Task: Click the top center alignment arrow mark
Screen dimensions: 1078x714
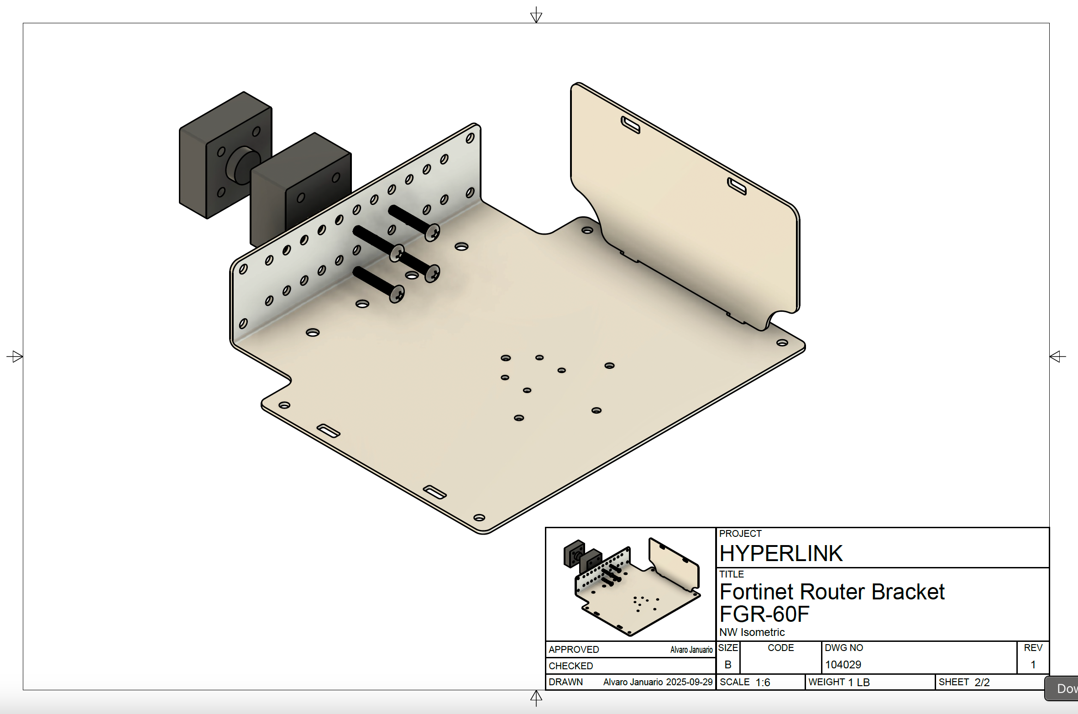Action: point(536,16)
